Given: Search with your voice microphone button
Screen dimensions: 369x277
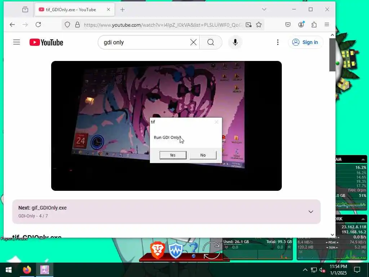Looking at the screenshot, I should click(235, 43).
